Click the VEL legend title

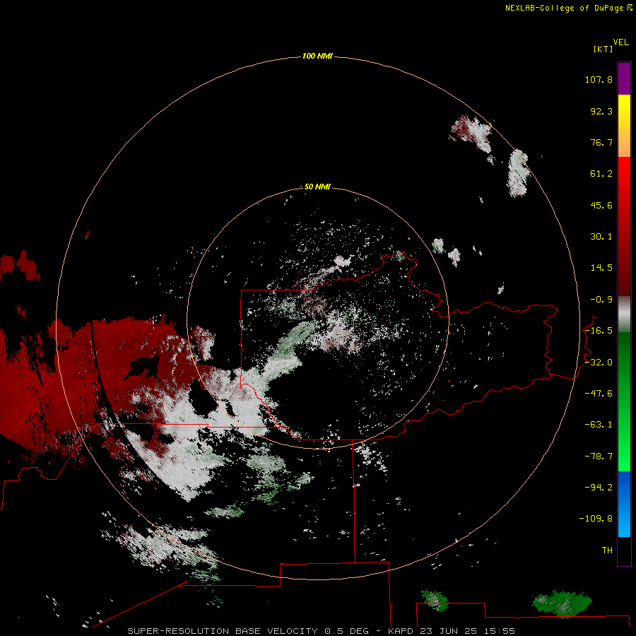pos(620,42)
